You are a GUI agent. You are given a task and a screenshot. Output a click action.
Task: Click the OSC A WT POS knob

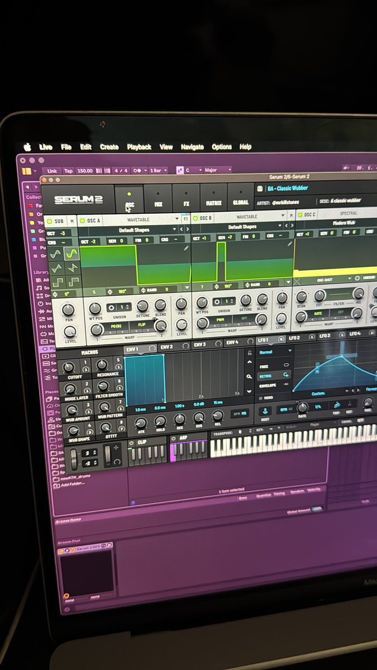click(x=96, y=308)
